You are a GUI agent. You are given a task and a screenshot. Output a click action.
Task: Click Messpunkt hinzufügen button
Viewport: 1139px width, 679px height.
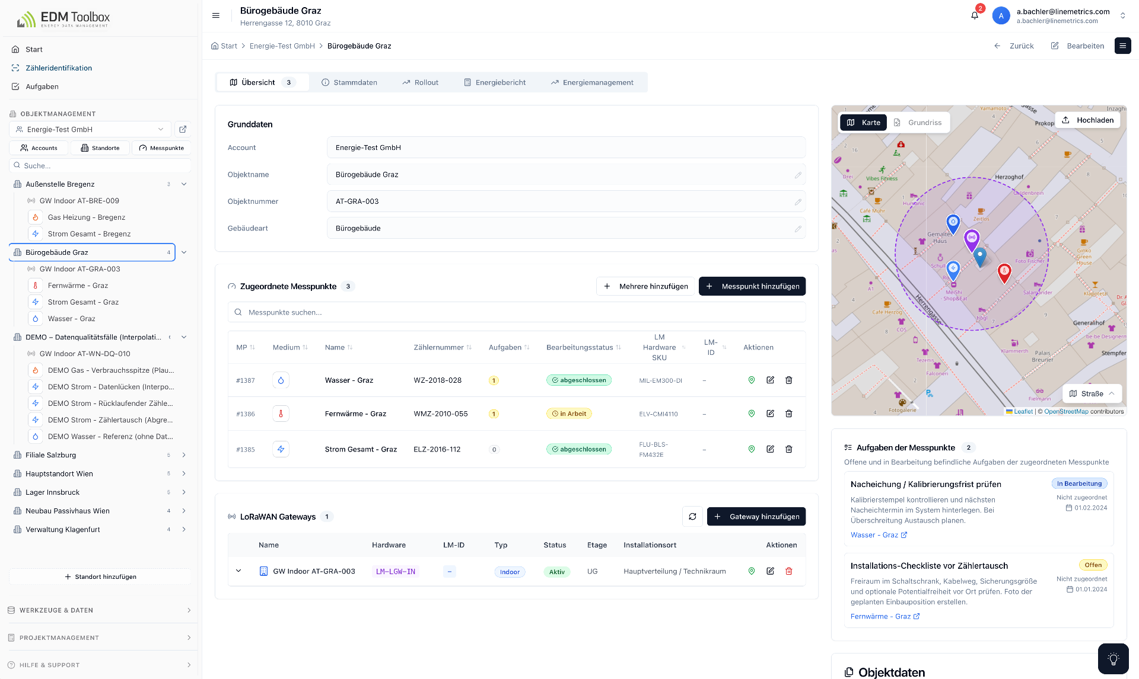click(x=752, y=286)
